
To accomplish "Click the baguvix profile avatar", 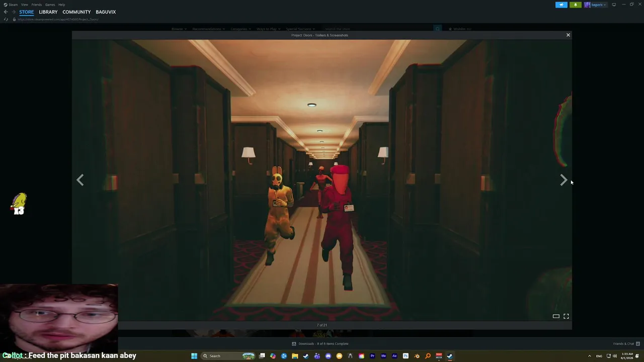I will point(587,5).
